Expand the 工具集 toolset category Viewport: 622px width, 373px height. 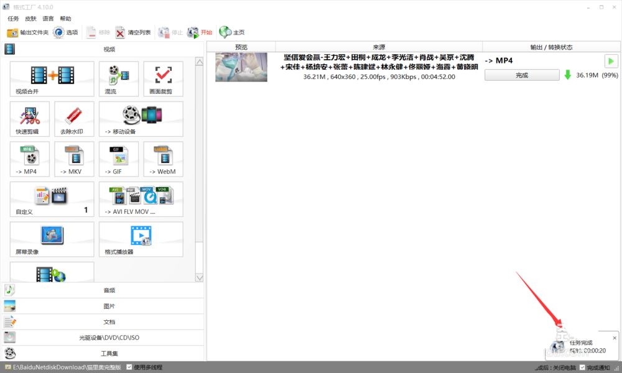pyautogui.click(x=103, y=353)
